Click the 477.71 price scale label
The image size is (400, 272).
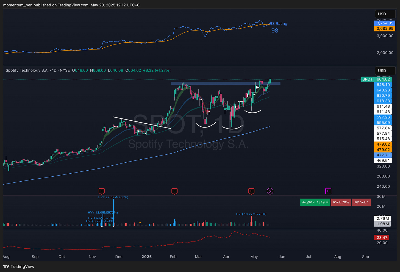383,155
